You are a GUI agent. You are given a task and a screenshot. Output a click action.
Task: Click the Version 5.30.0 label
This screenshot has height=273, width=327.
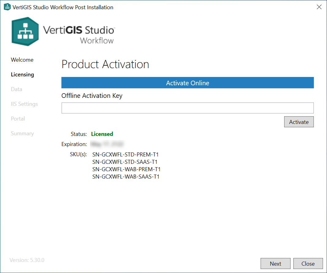(27, 260)
